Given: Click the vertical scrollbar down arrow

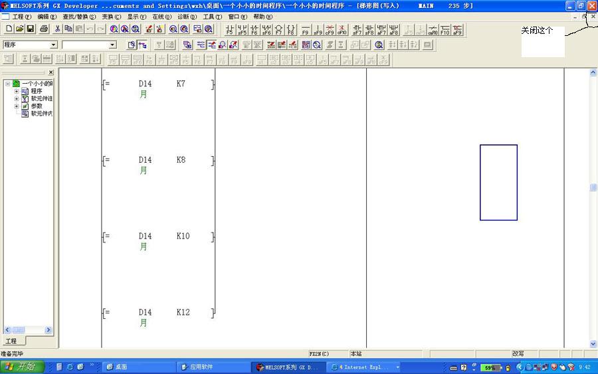Looking at the screenshot, I should tap(593, 344).
